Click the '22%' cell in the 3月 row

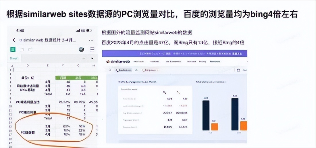point(82,130)
